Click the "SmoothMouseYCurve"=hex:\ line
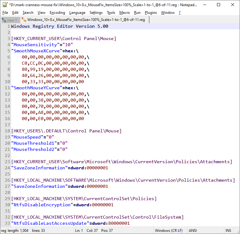 point(45,88)
